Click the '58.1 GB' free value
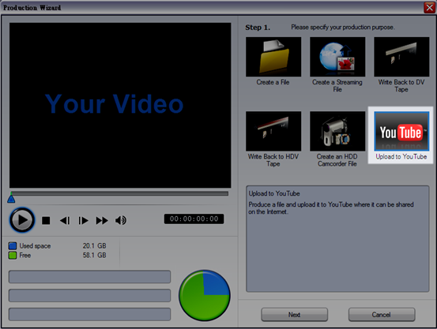The height and width of the screenshot is (329, 437). click(95, 256)
